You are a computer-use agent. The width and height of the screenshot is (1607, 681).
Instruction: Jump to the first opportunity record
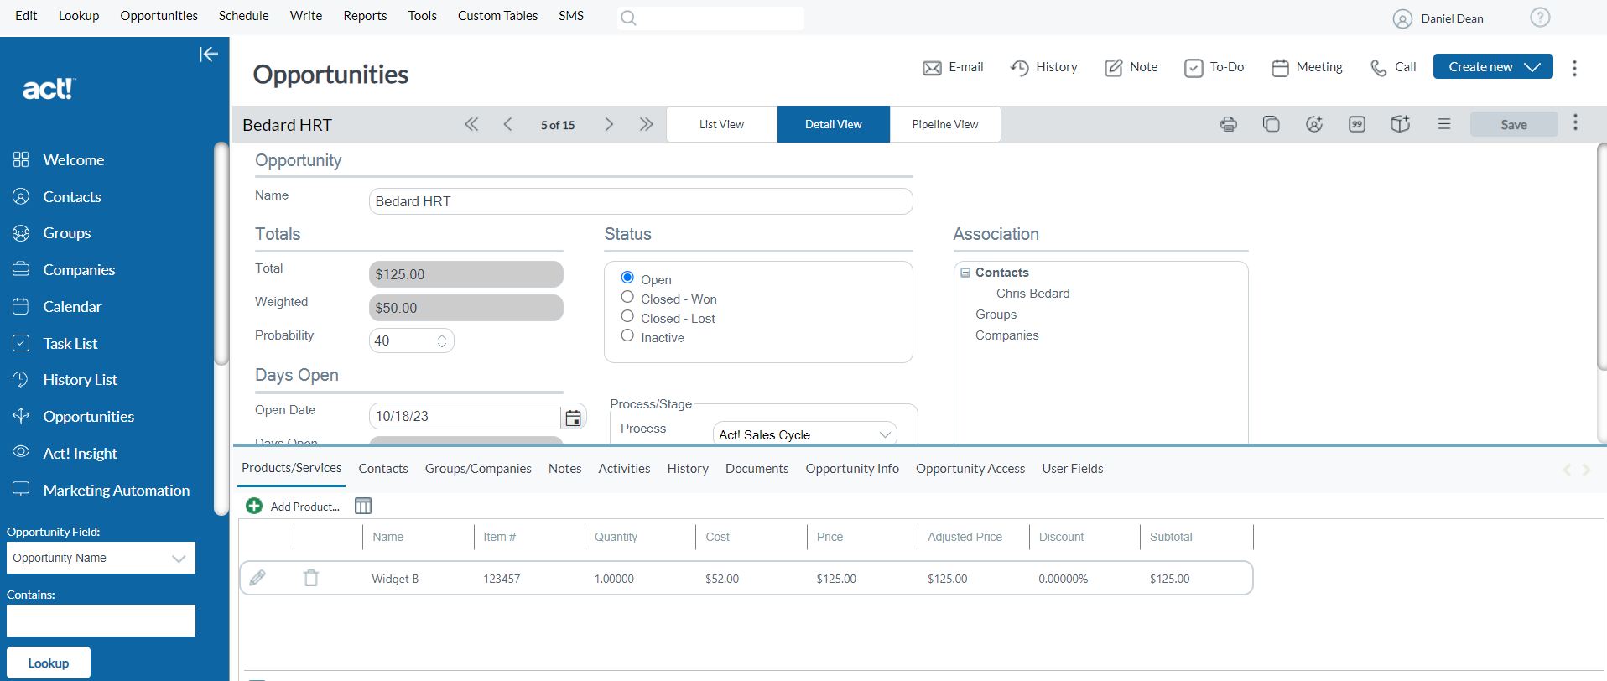click(471, 124)
